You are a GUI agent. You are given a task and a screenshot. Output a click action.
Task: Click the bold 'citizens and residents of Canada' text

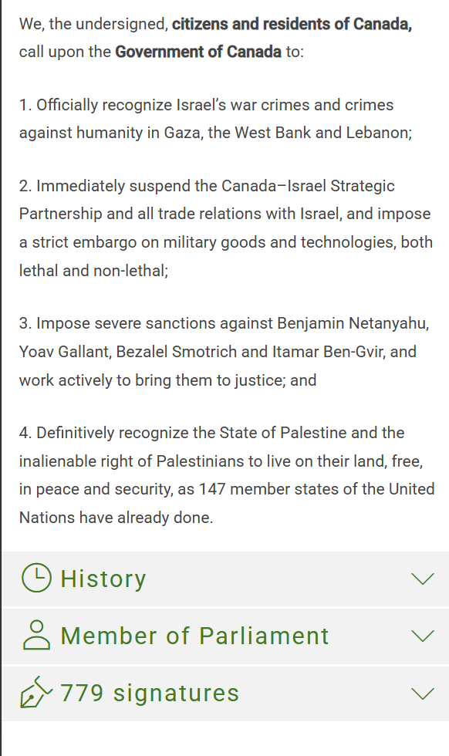click(292, 24)
